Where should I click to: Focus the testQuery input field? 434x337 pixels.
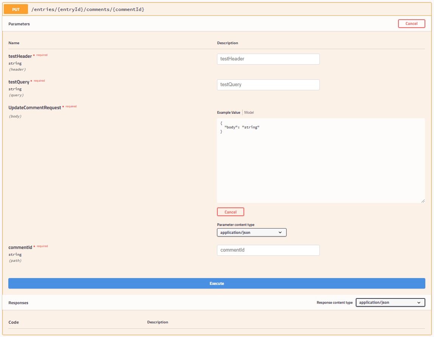coord(268,85)
